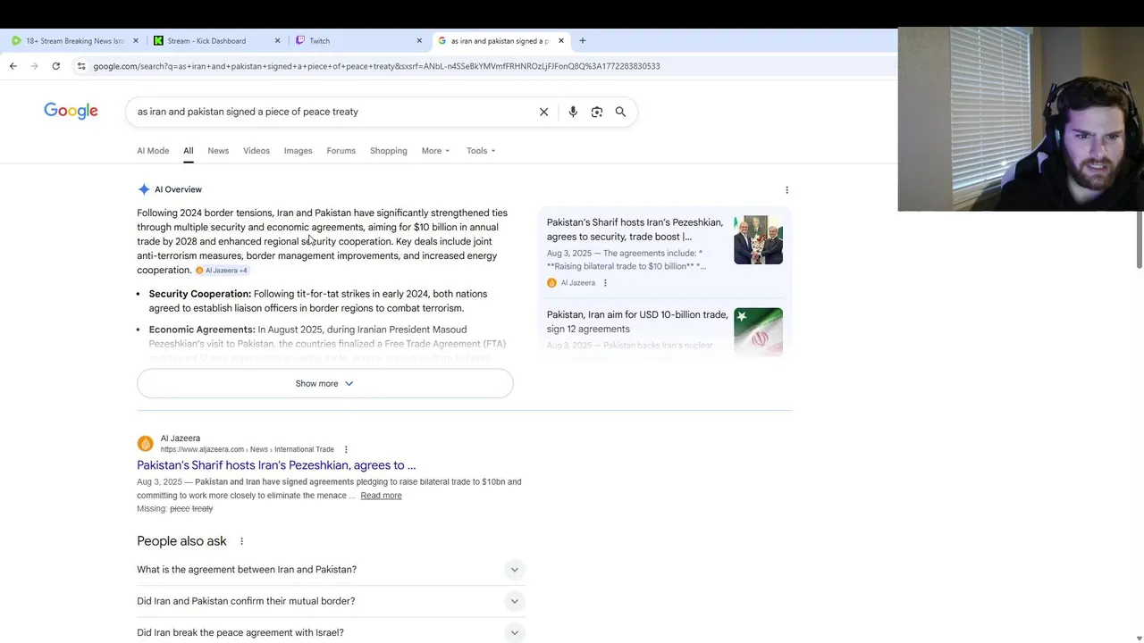The image size is (1144, 643).
Task: Click the aljazeera.com breadcrumb URL text
Action: point(248,449)
